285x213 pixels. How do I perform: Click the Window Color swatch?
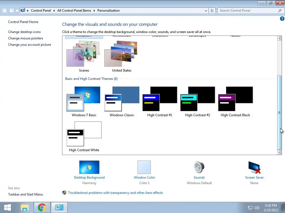click(144, 167)
